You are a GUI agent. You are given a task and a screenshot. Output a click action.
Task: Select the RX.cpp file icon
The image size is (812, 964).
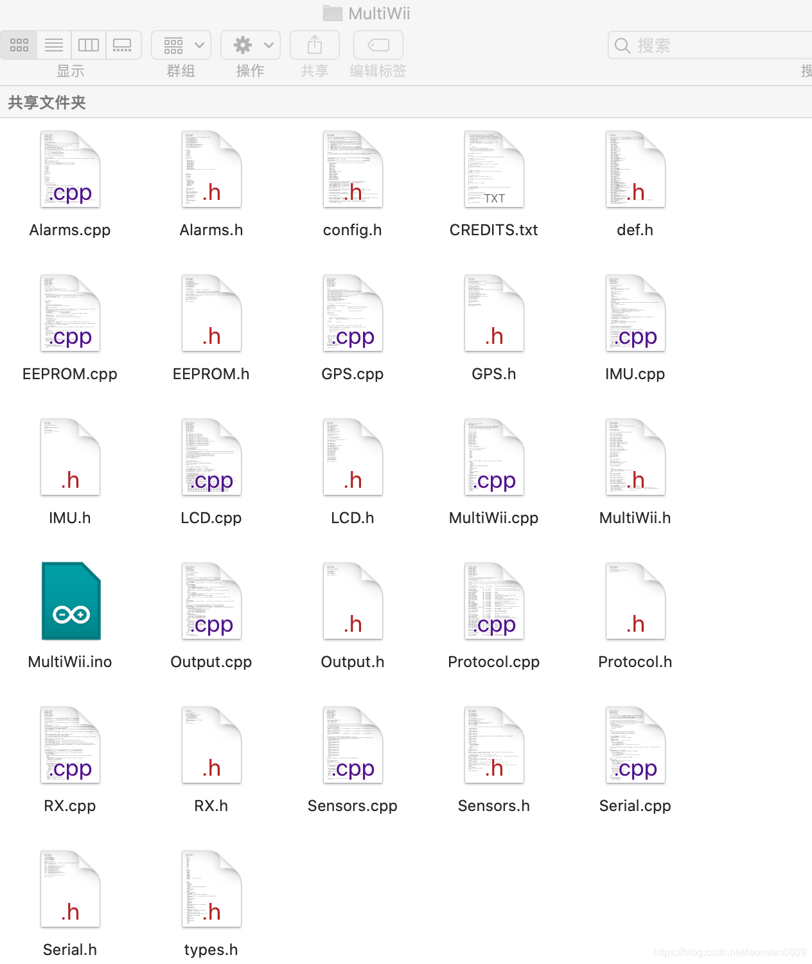[x=71, y=745]
